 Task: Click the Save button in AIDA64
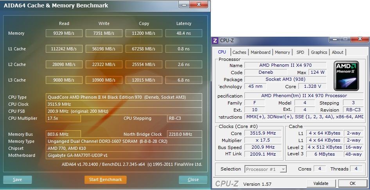tap(18, 179)
